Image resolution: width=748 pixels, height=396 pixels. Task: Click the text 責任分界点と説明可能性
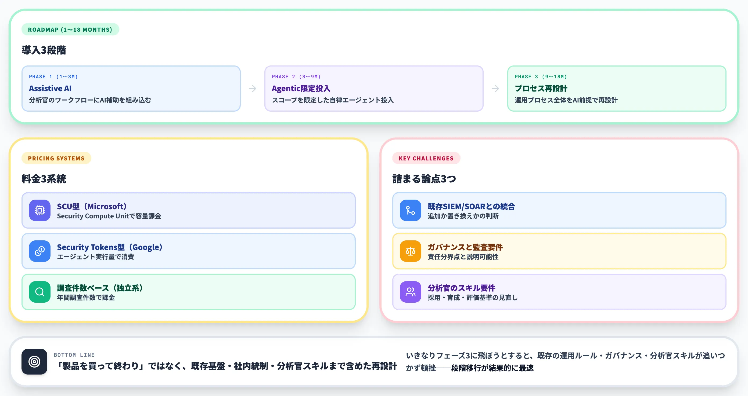click(463, 257)
